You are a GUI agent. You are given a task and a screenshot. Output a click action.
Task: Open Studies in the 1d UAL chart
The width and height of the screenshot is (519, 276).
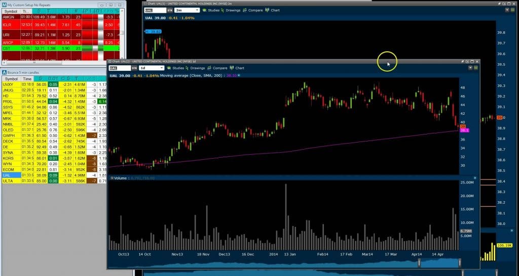(175, 68)
